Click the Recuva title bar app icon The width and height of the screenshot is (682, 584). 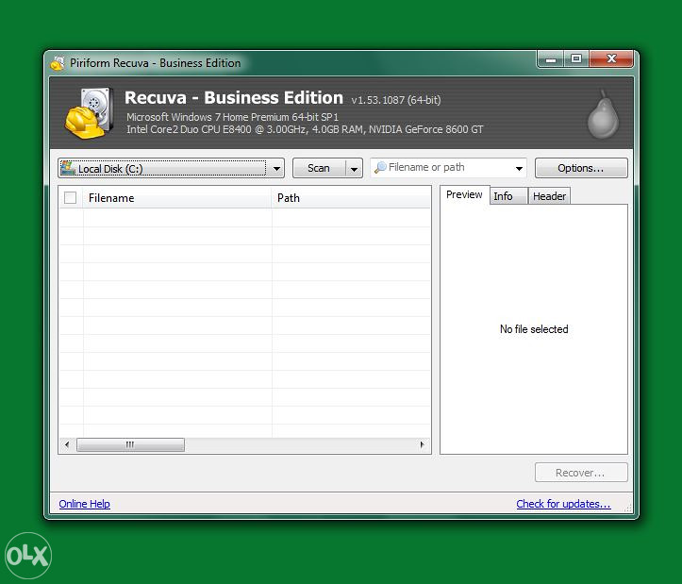pyautogui.click(x=58, y=63)
